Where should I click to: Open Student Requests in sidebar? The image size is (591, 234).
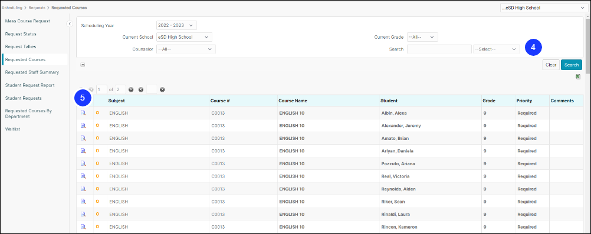pyautogui.click(x=24, y=98)
